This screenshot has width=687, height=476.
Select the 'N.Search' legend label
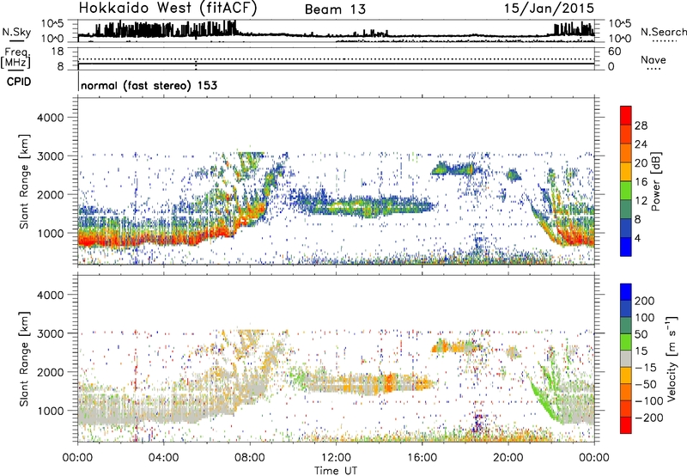[663, 32]
